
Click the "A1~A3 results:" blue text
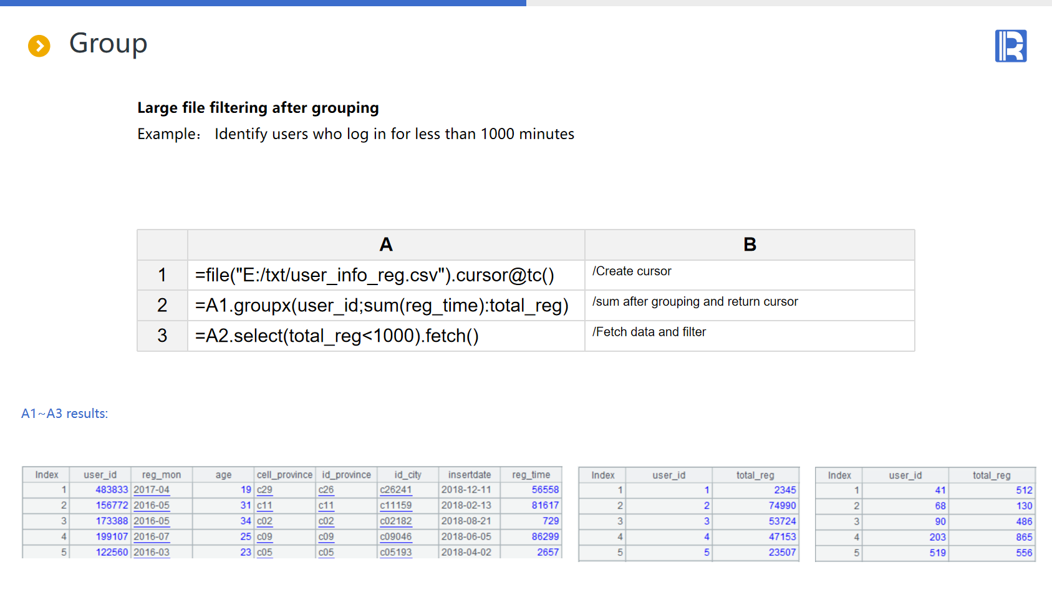[x=65, y=414]
